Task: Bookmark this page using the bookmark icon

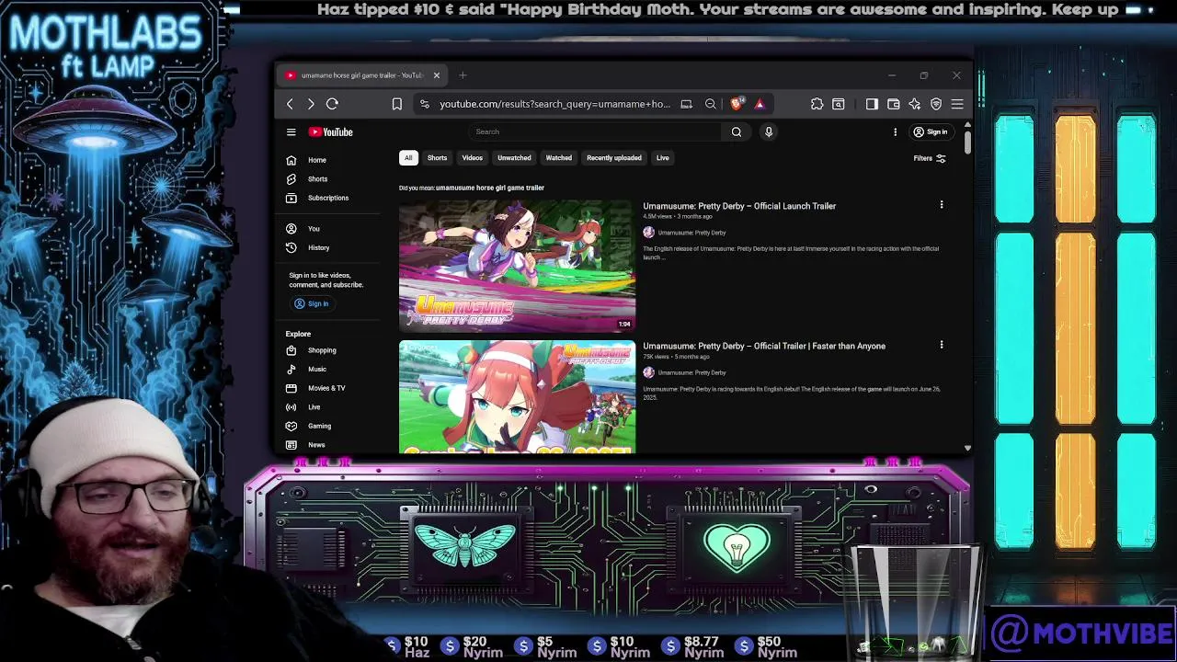Action: [x=397, y=104]
